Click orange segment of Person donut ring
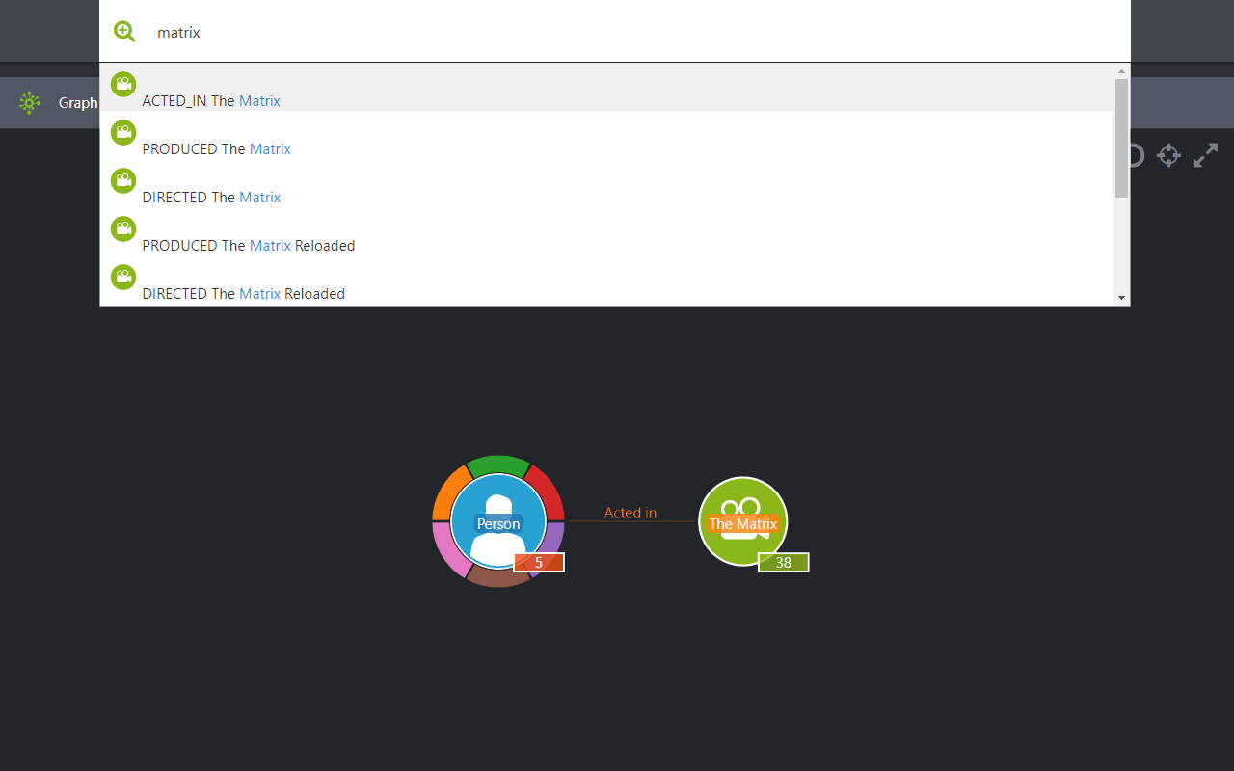The height and width of the screenshot is (771, 1234). tap(450, 492)
